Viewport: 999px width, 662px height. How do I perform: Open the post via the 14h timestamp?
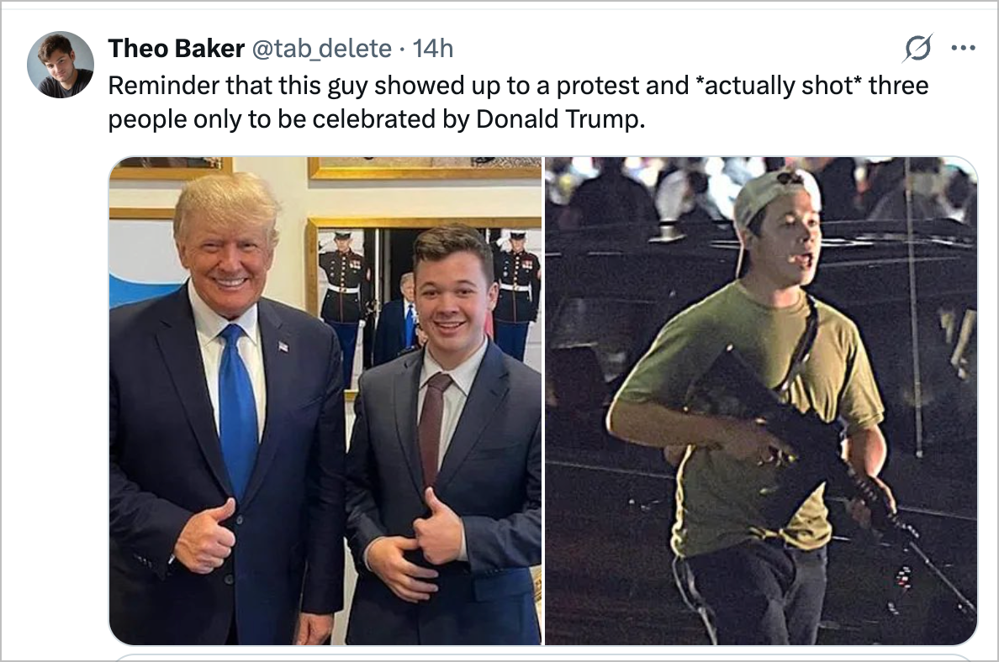[433, 50]
